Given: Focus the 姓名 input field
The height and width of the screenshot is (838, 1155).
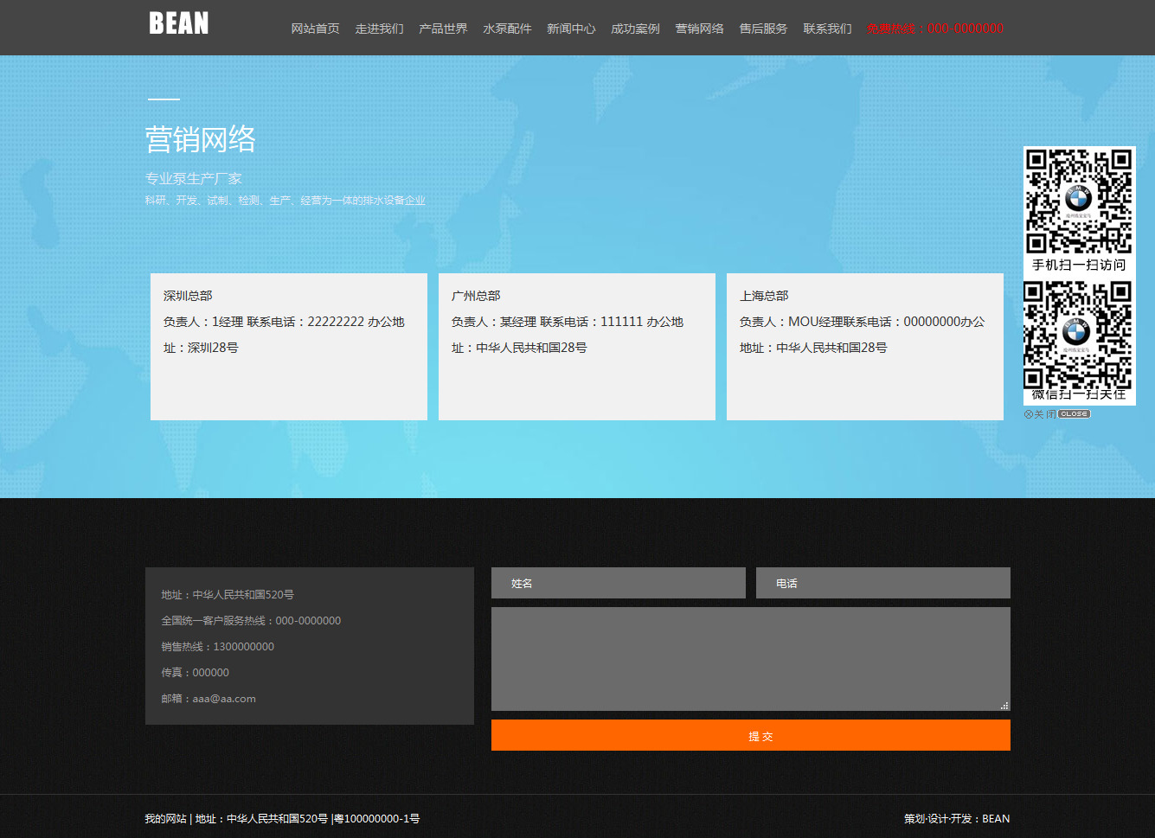Looking at the screenshot, I should pos(618,583).
